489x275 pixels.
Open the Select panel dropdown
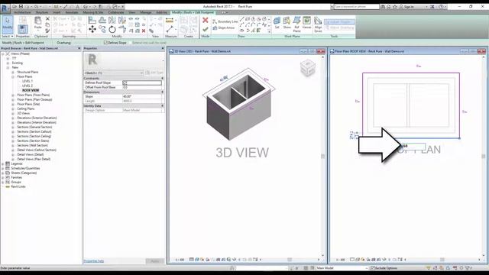tap(7, 37)
